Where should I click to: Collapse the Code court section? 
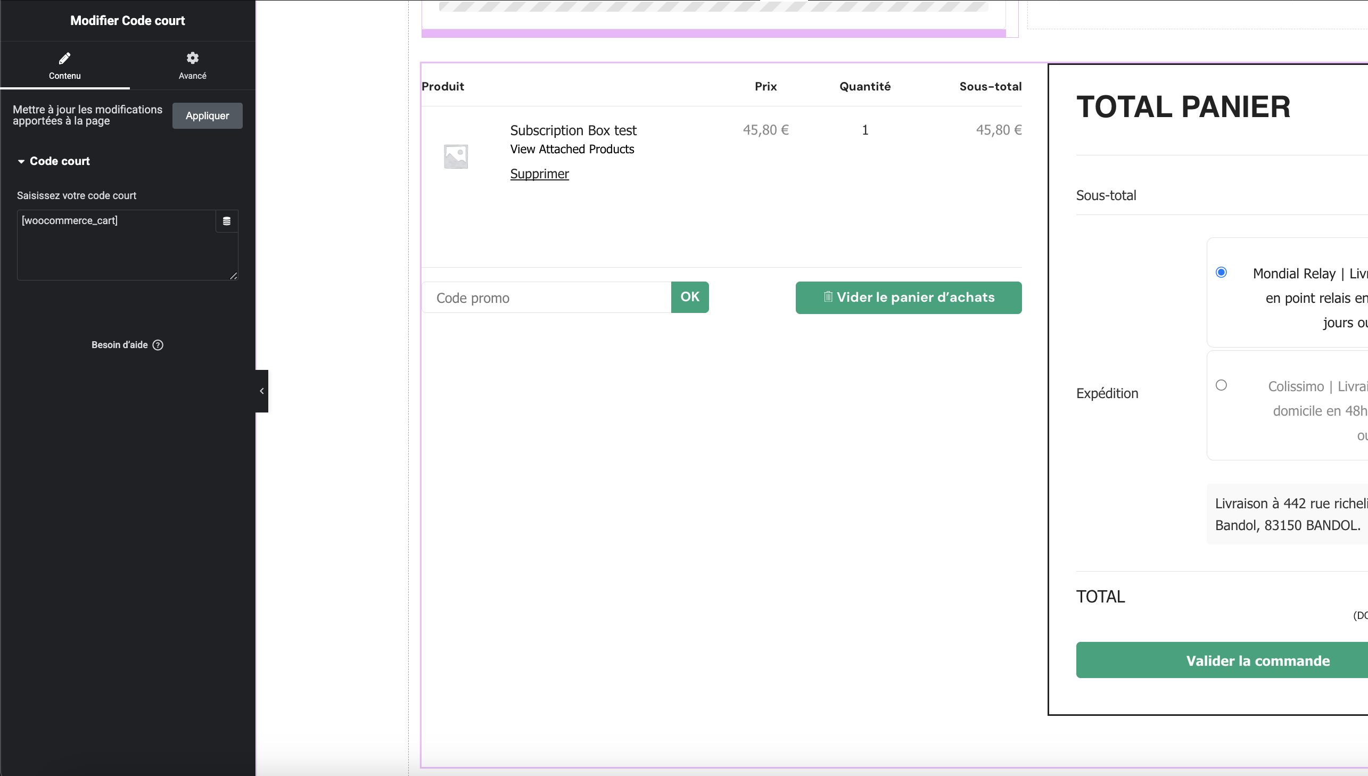click(53, 161)
